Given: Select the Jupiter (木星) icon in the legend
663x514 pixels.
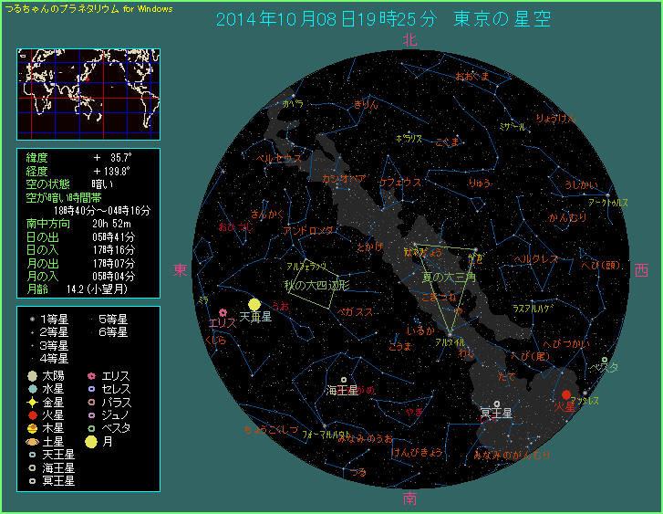Looking at the screenshot, I should 32,427.
